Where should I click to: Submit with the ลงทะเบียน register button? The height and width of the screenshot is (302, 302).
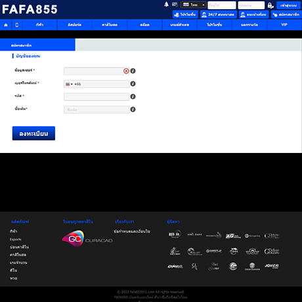(x=33, y=133)
